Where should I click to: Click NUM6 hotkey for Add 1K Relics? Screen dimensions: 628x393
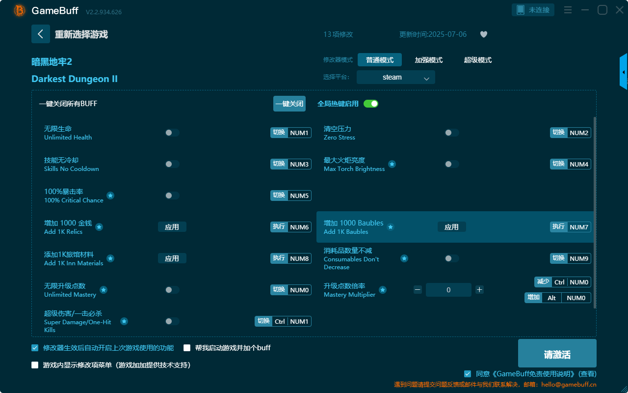tap(291, 227)
